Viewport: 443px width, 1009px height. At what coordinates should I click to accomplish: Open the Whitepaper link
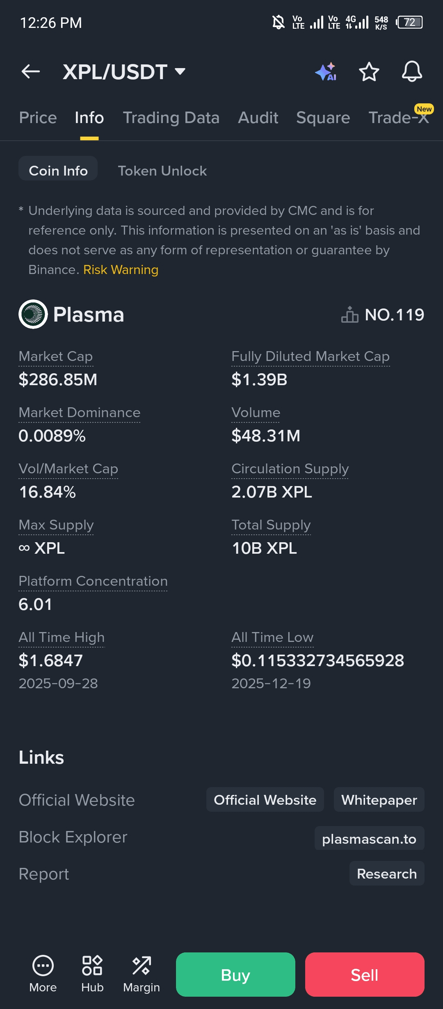click(379, 800)
